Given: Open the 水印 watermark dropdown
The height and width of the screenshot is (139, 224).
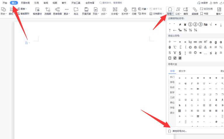Looking at the screenshot, I should tap(107, 14).
